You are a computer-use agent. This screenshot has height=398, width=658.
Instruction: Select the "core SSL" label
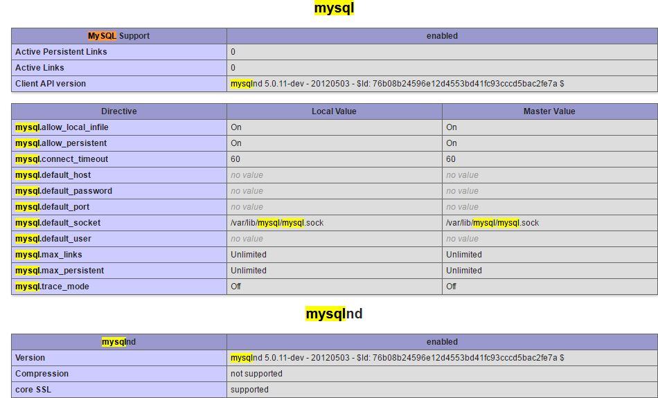(x=33, y=390)
